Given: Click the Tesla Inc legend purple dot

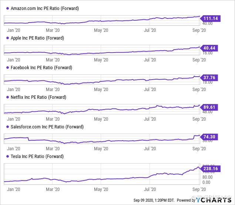Looking at the screenshot, I should point(8,157).
